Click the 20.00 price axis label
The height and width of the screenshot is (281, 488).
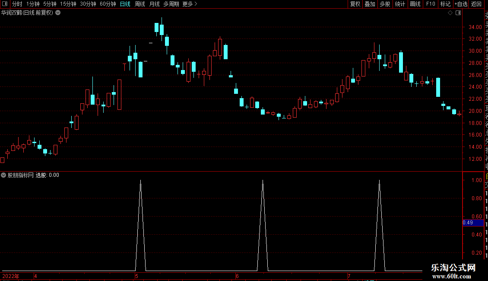[475, 111]
